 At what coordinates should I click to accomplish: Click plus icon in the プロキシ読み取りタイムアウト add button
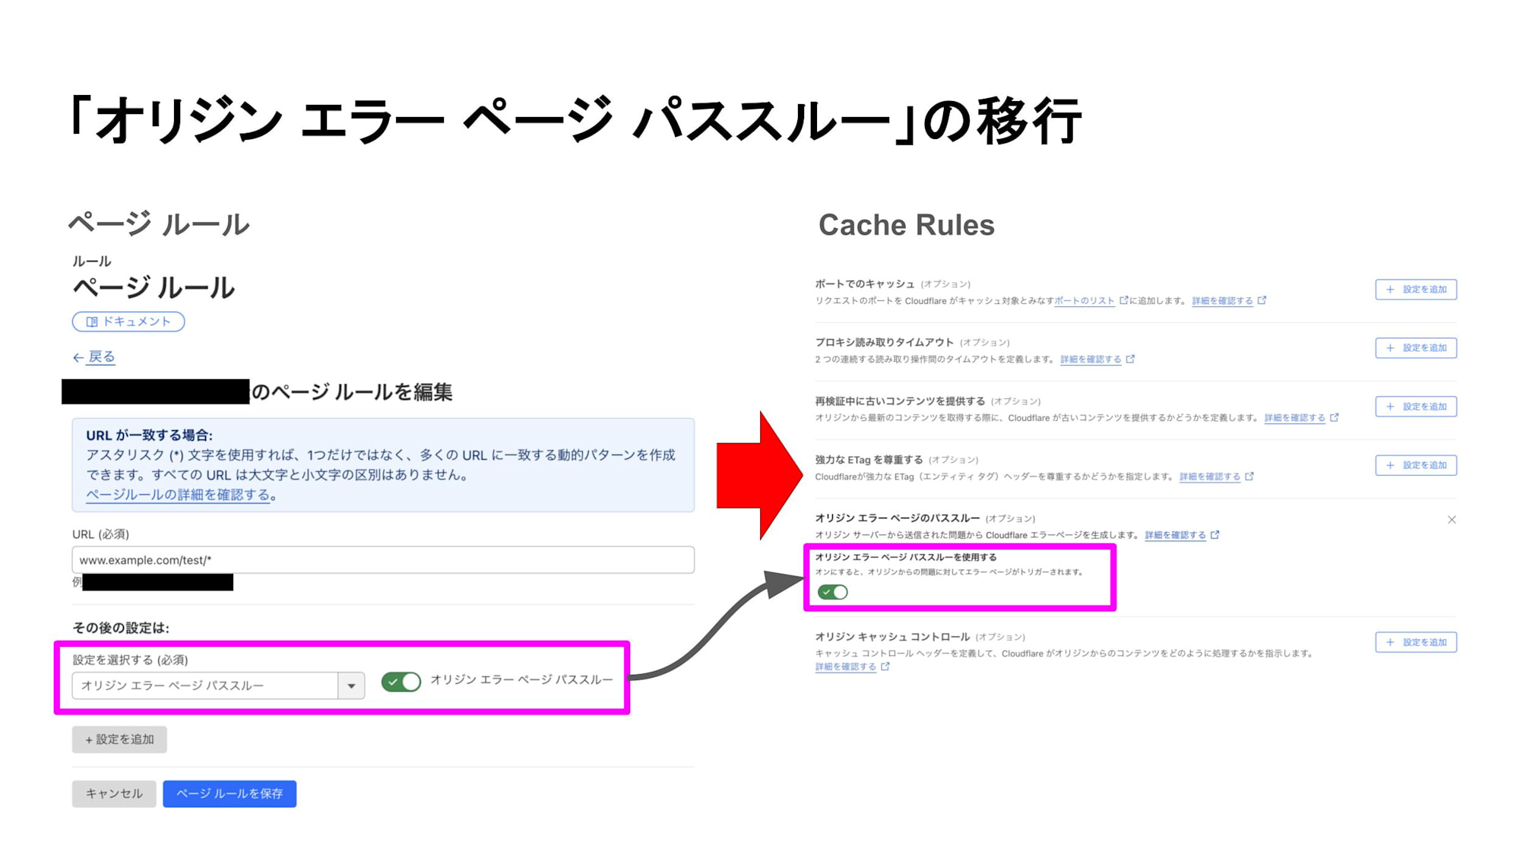[x=1390, y=348]
